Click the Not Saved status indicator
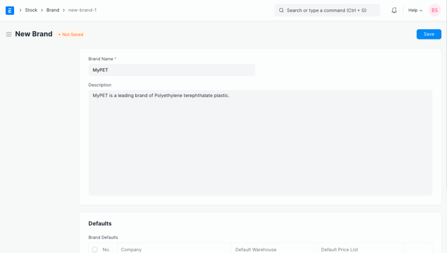 71,35
